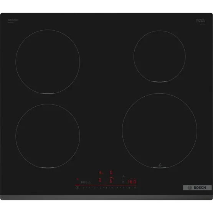Set power level 4 on the slider

106,188
